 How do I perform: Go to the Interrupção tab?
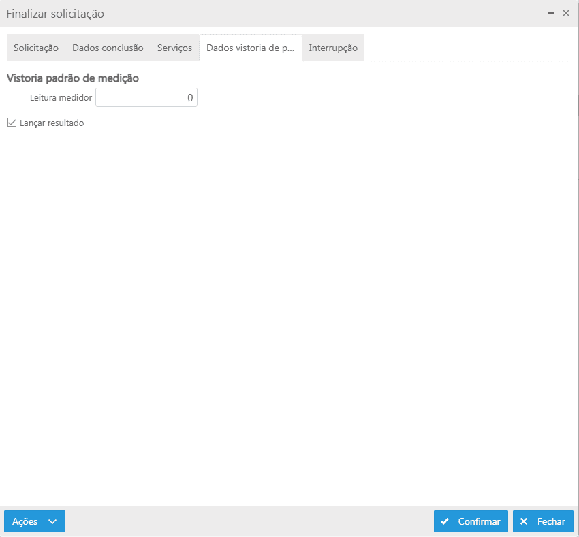click(x=333, y=48)
